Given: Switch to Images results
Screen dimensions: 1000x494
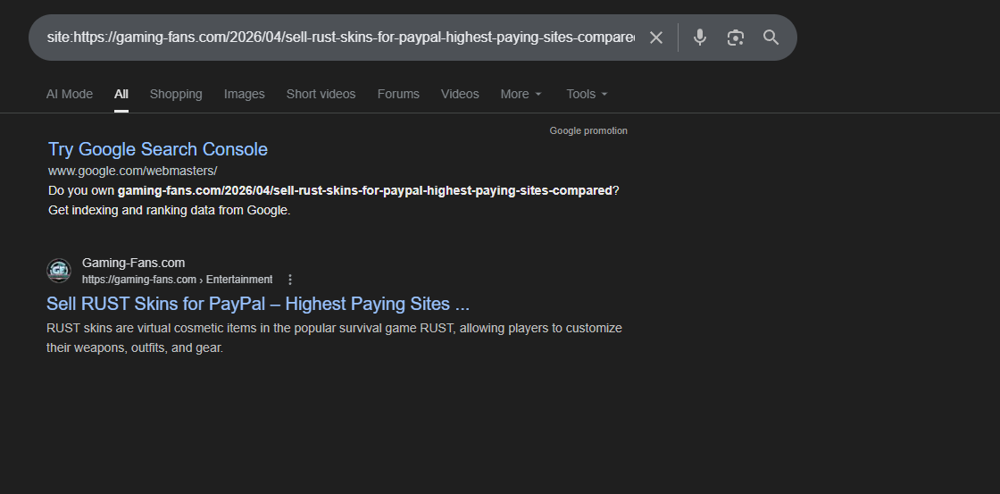Looking at the screenshot, I should [245, 94].
